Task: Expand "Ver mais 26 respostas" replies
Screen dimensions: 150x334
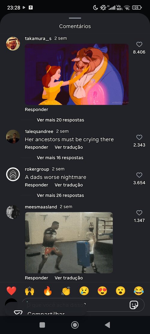Action: 60,195
